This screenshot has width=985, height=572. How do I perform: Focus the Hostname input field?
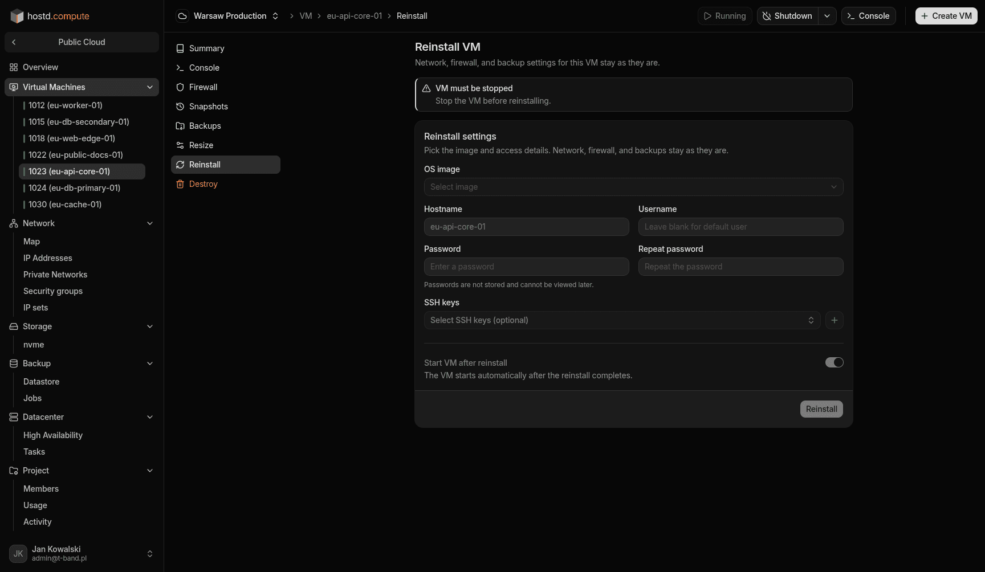pos(527,227)
